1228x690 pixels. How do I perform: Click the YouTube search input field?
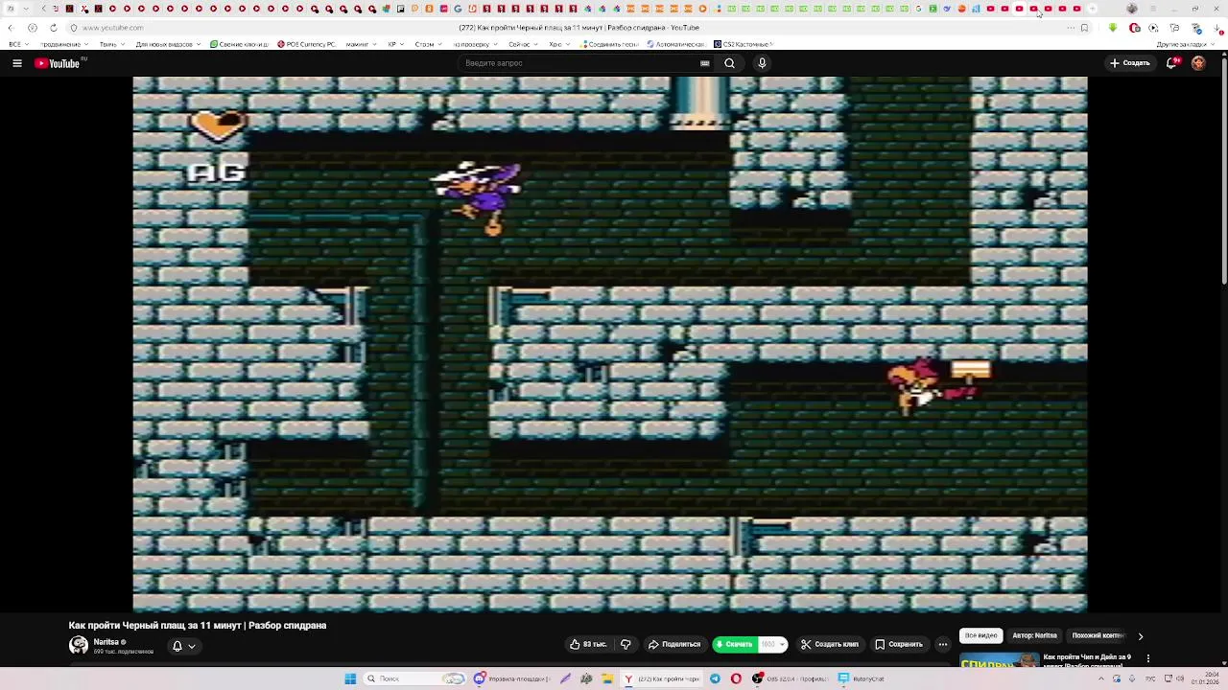tap(580, 63)
